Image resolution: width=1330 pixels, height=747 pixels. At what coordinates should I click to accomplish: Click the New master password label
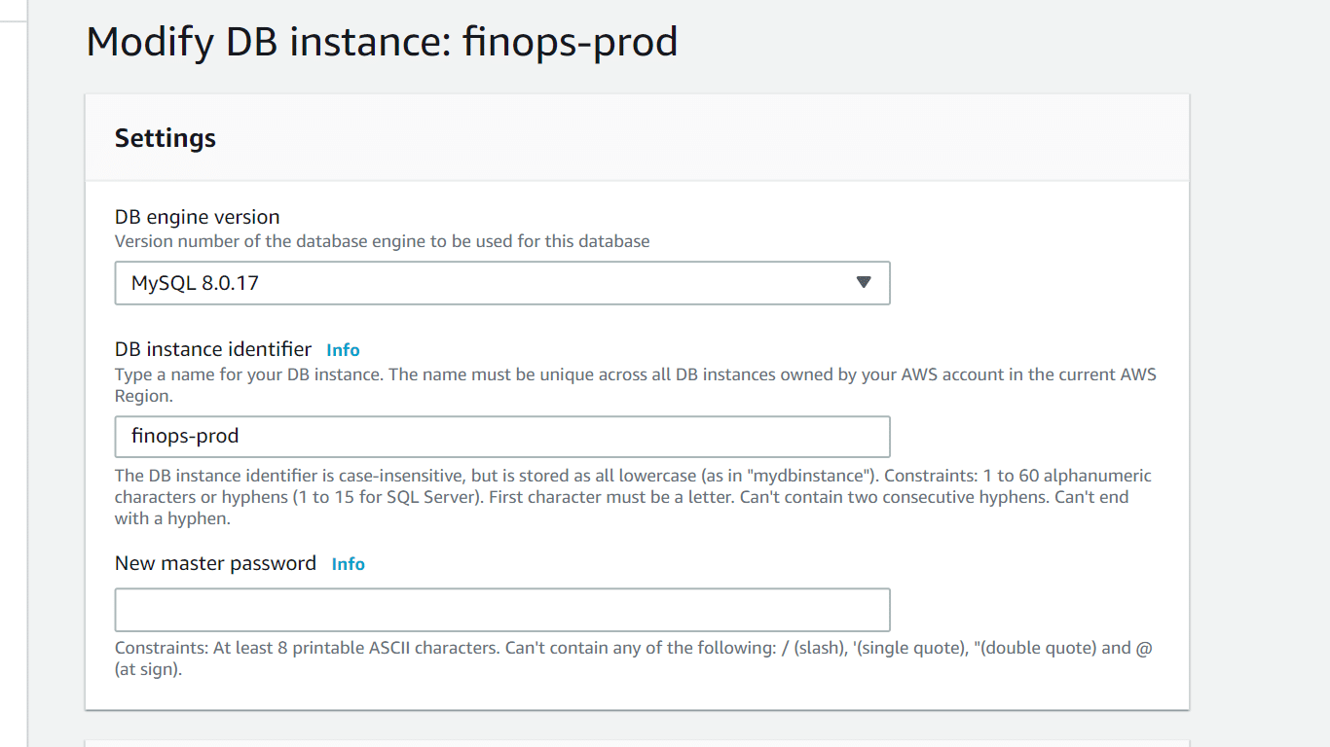[x=215, y=563]
